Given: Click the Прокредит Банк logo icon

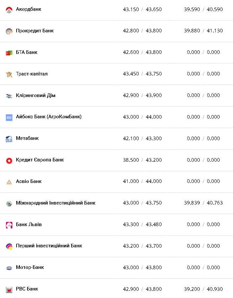Looking at the screenshot, I should click(x=9, y=31).
